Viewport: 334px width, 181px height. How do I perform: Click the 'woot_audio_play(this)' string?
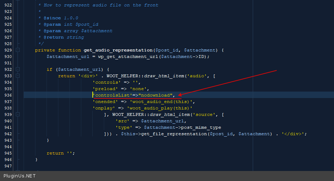tap(159, 108)
